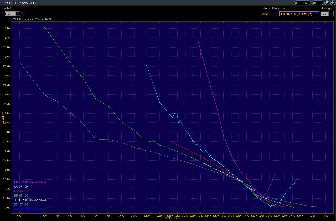336x221 pixels.
Task: Open the strike qty dropdown arrow
Action: coord(331,14)
